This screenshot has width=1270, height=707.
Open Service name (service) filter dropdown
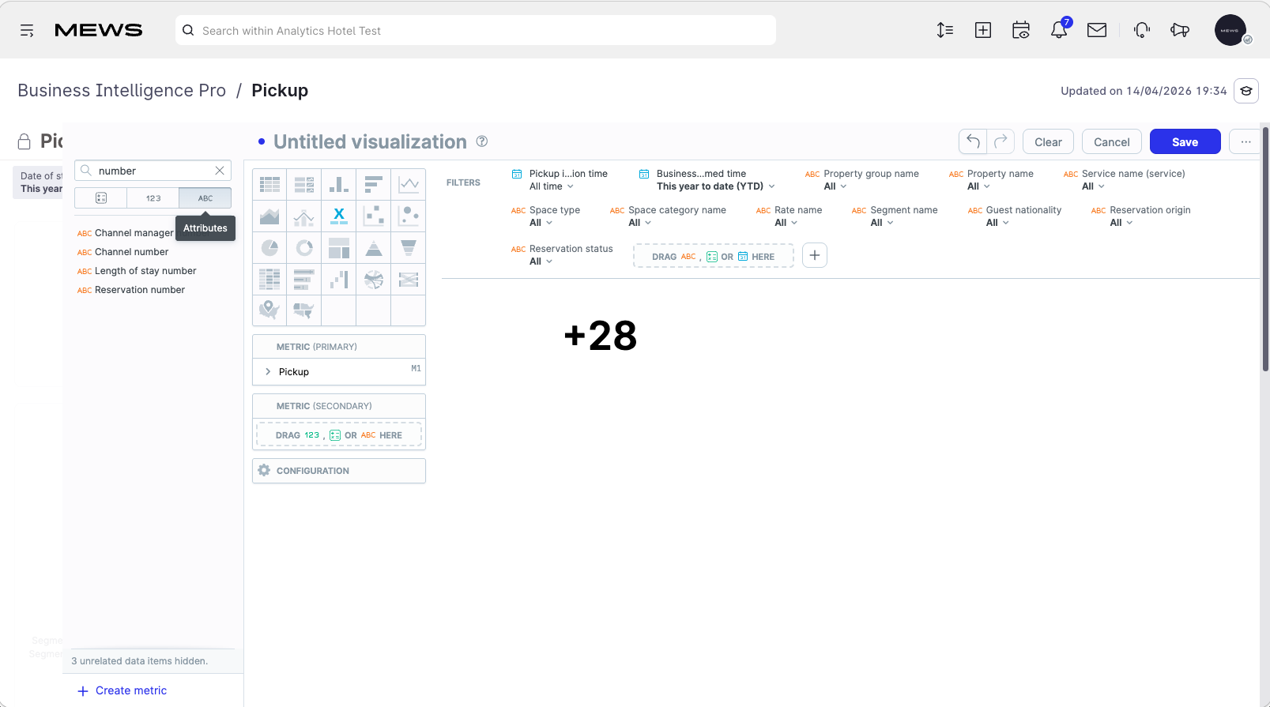pyautogui.click(x=1124, y=180)
